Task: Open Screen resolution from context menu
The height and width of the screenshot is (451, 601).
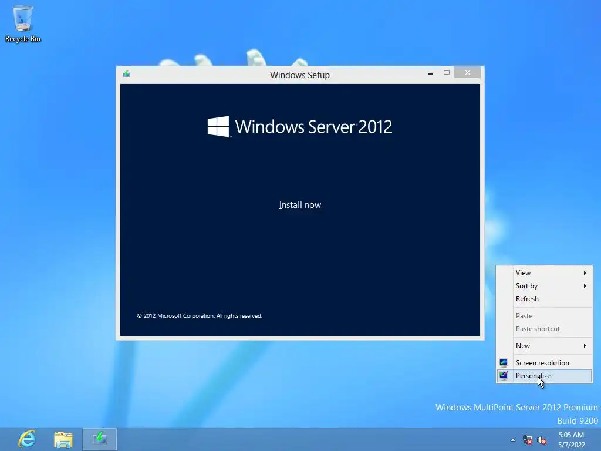Action: coord(544,362)
